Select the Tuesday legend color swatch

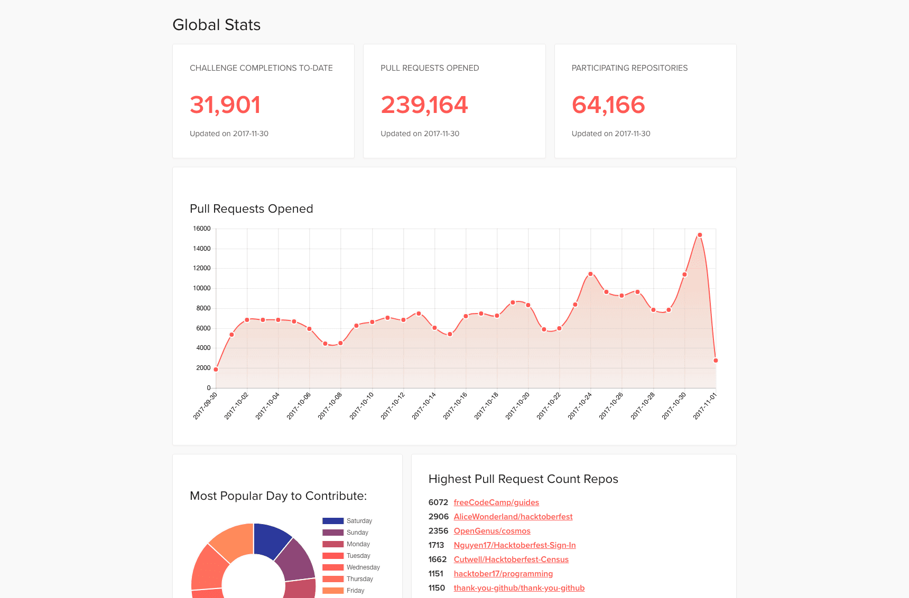(332, 556)
